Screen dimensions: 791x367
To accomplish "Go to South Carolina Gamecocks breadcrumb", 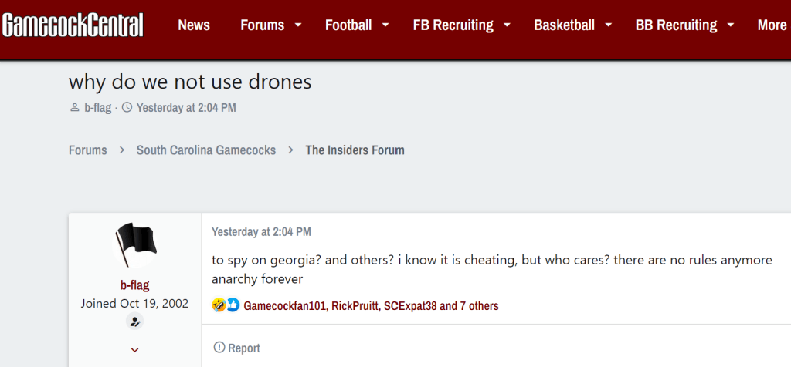I will pyautogui.click(x=206, y=150).
